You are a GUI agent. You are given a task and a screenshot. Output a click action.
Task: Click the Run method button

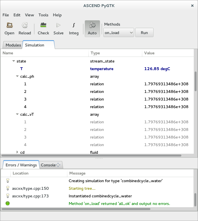pos(144,33)
